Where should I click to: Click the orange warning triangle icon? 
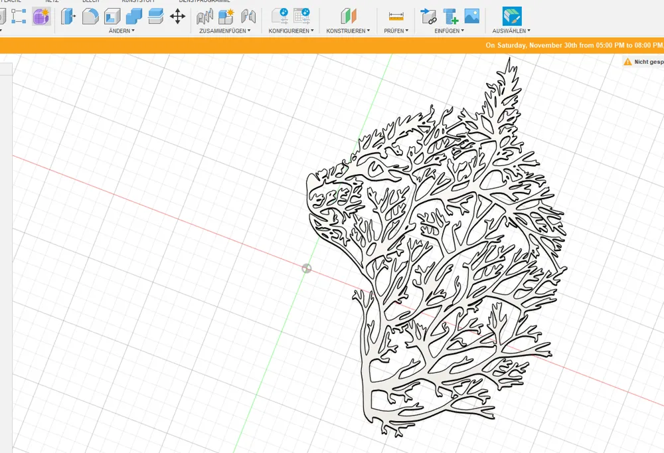627,62
